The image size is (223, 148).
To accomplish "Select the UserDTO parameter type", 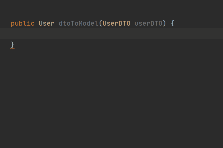I will tap(116, 24).
